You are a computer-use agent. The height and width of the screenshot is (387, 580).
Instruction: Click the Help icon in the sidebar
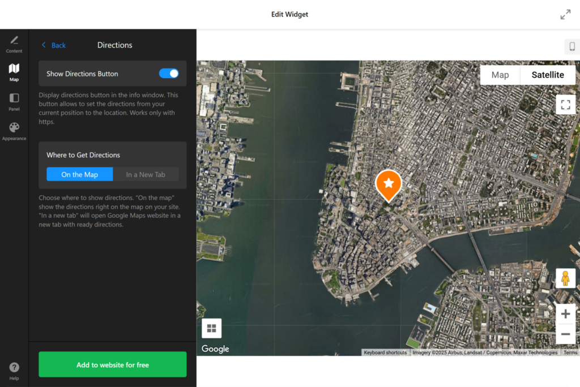(x=14, y=369)
